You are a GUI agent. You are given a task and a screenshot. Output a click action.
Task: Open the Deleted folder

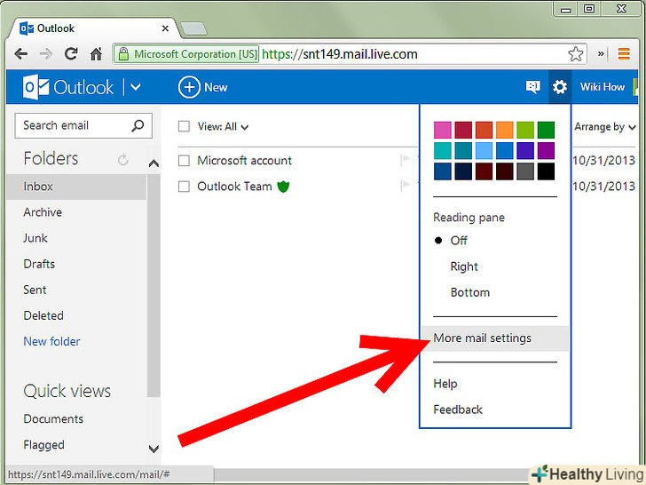pos(43,316)
